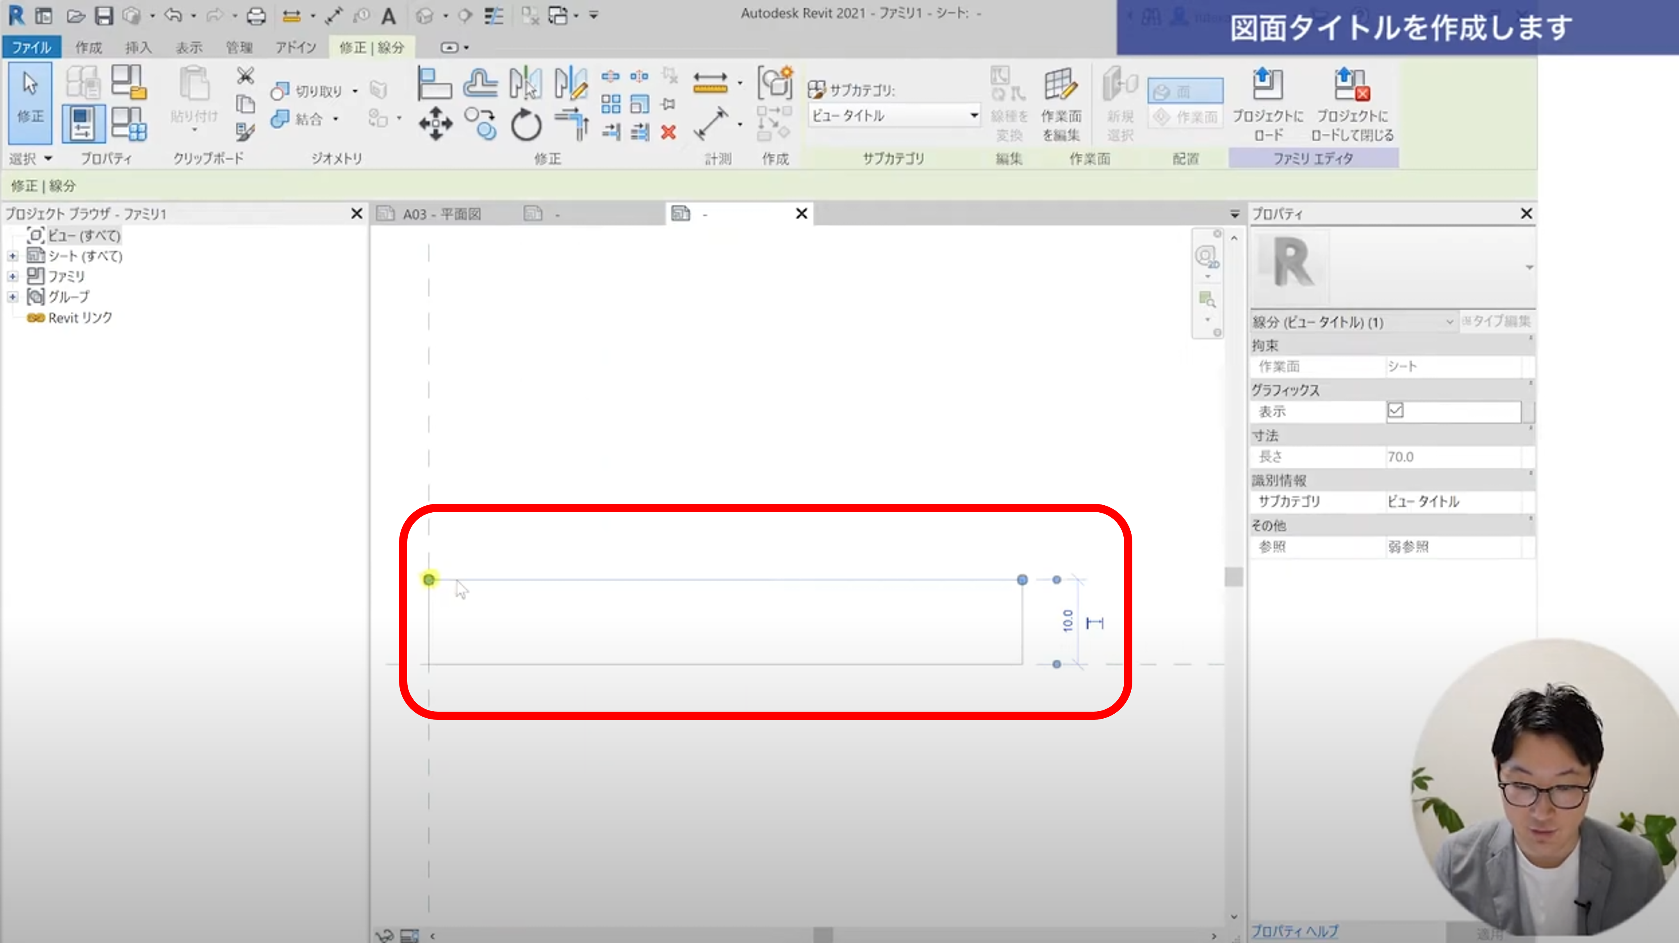Screen dimensions: 1679x943
Task: Click the Save icon in quick access toolbar
Action: pyautogui.click(x=103, y=16)
